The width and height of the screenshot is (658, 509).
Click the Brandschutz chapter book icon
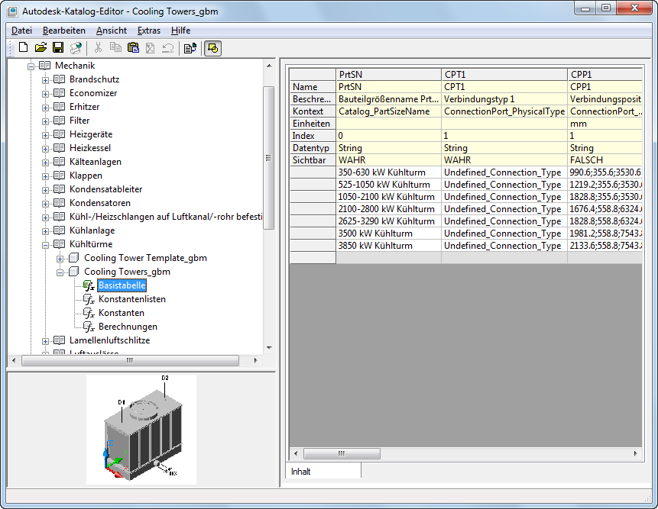click(59, 79)
